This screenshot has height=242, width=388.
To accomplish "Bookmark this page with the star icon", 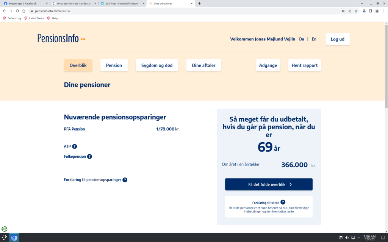I will pos(356,11).
